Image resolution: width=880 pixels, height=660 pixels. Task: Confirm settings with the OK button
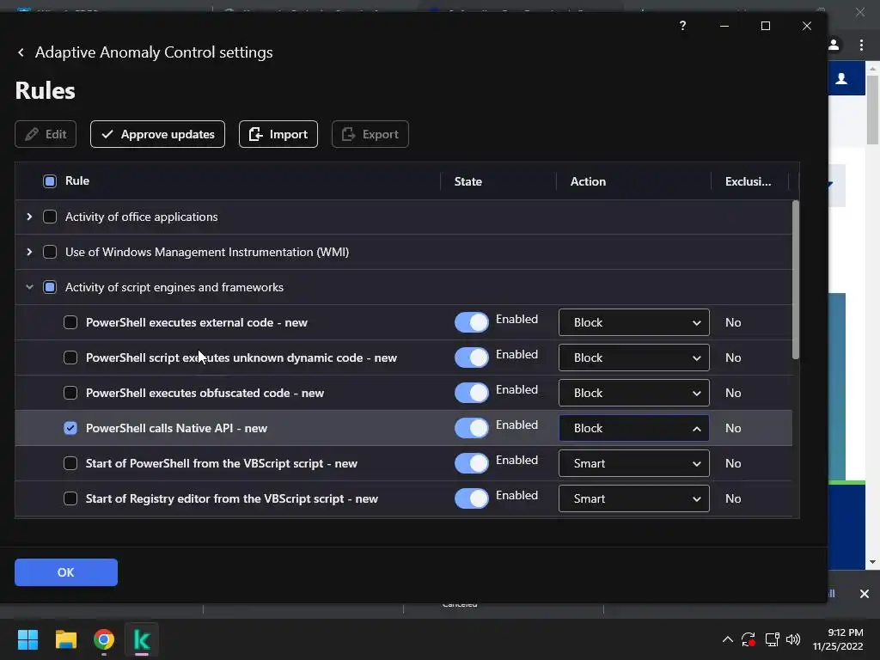tap(66, 572)
